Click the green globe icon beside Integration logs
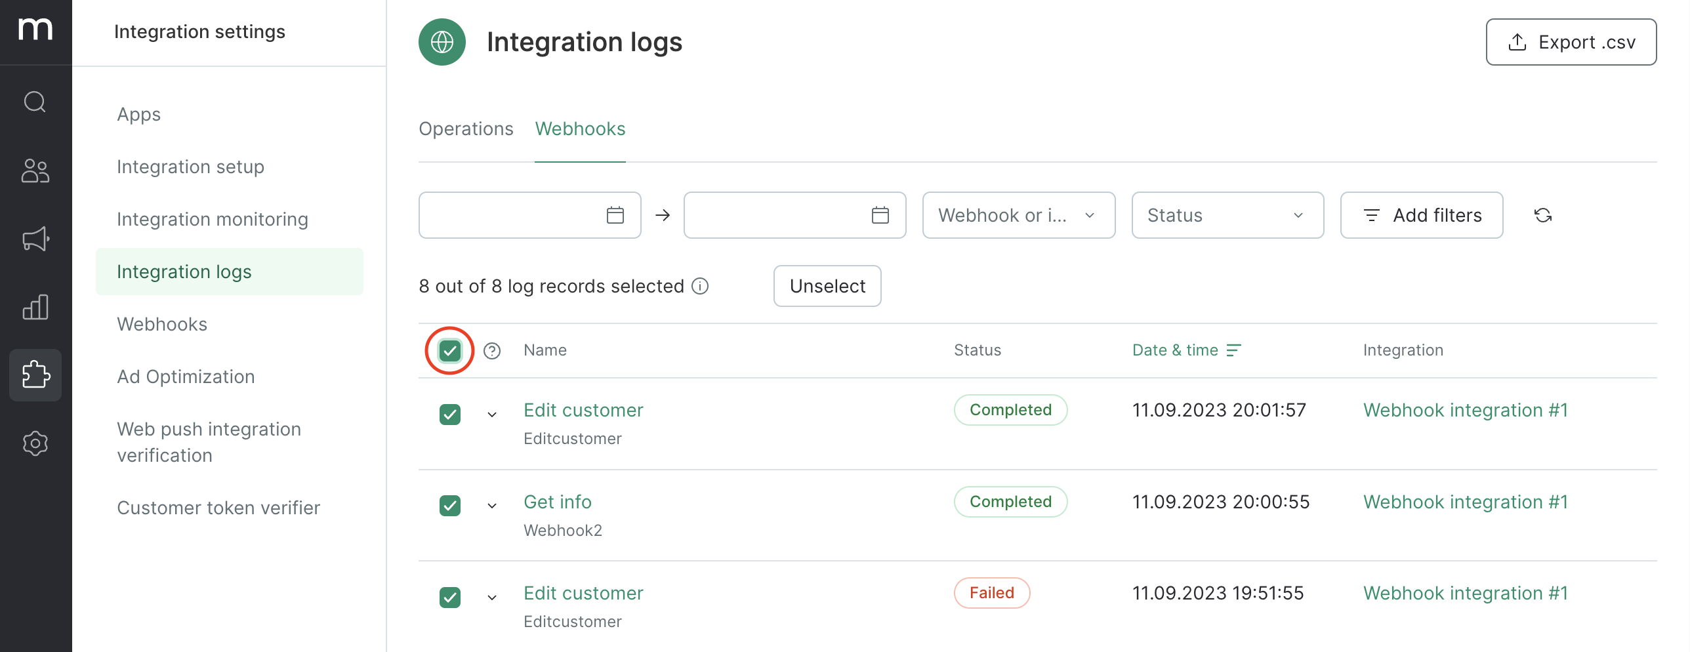This screenshot has width=1690, height=652. pyautogui.click(x=442, y=42)
